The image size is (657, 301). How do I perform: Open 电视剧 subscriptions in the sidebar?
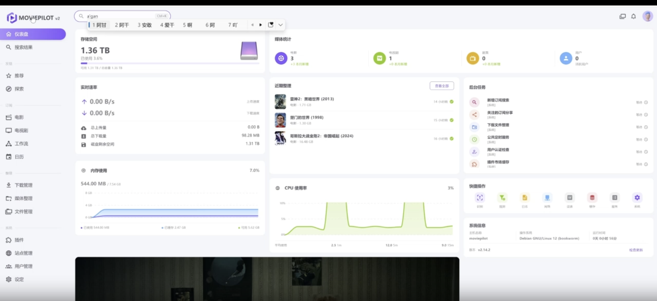click(33, 130)
